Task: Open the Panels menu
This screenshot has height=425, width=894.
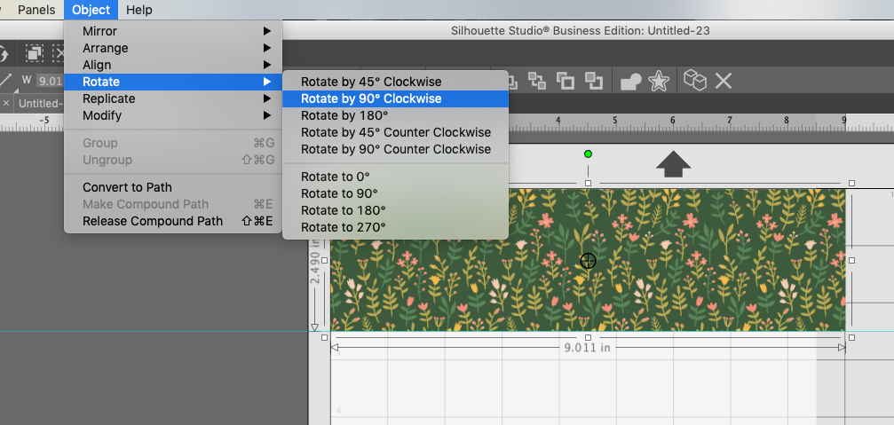Action: [36, 10]
